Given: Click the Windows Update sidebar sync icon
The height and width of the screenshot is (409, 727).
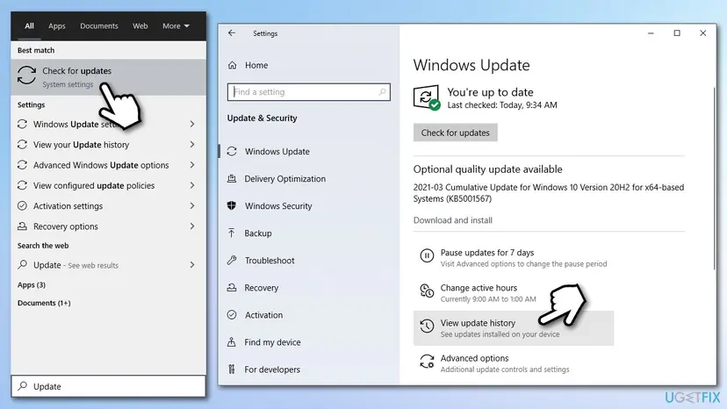Looking at the screenshot, I should [x=232, y=152].
